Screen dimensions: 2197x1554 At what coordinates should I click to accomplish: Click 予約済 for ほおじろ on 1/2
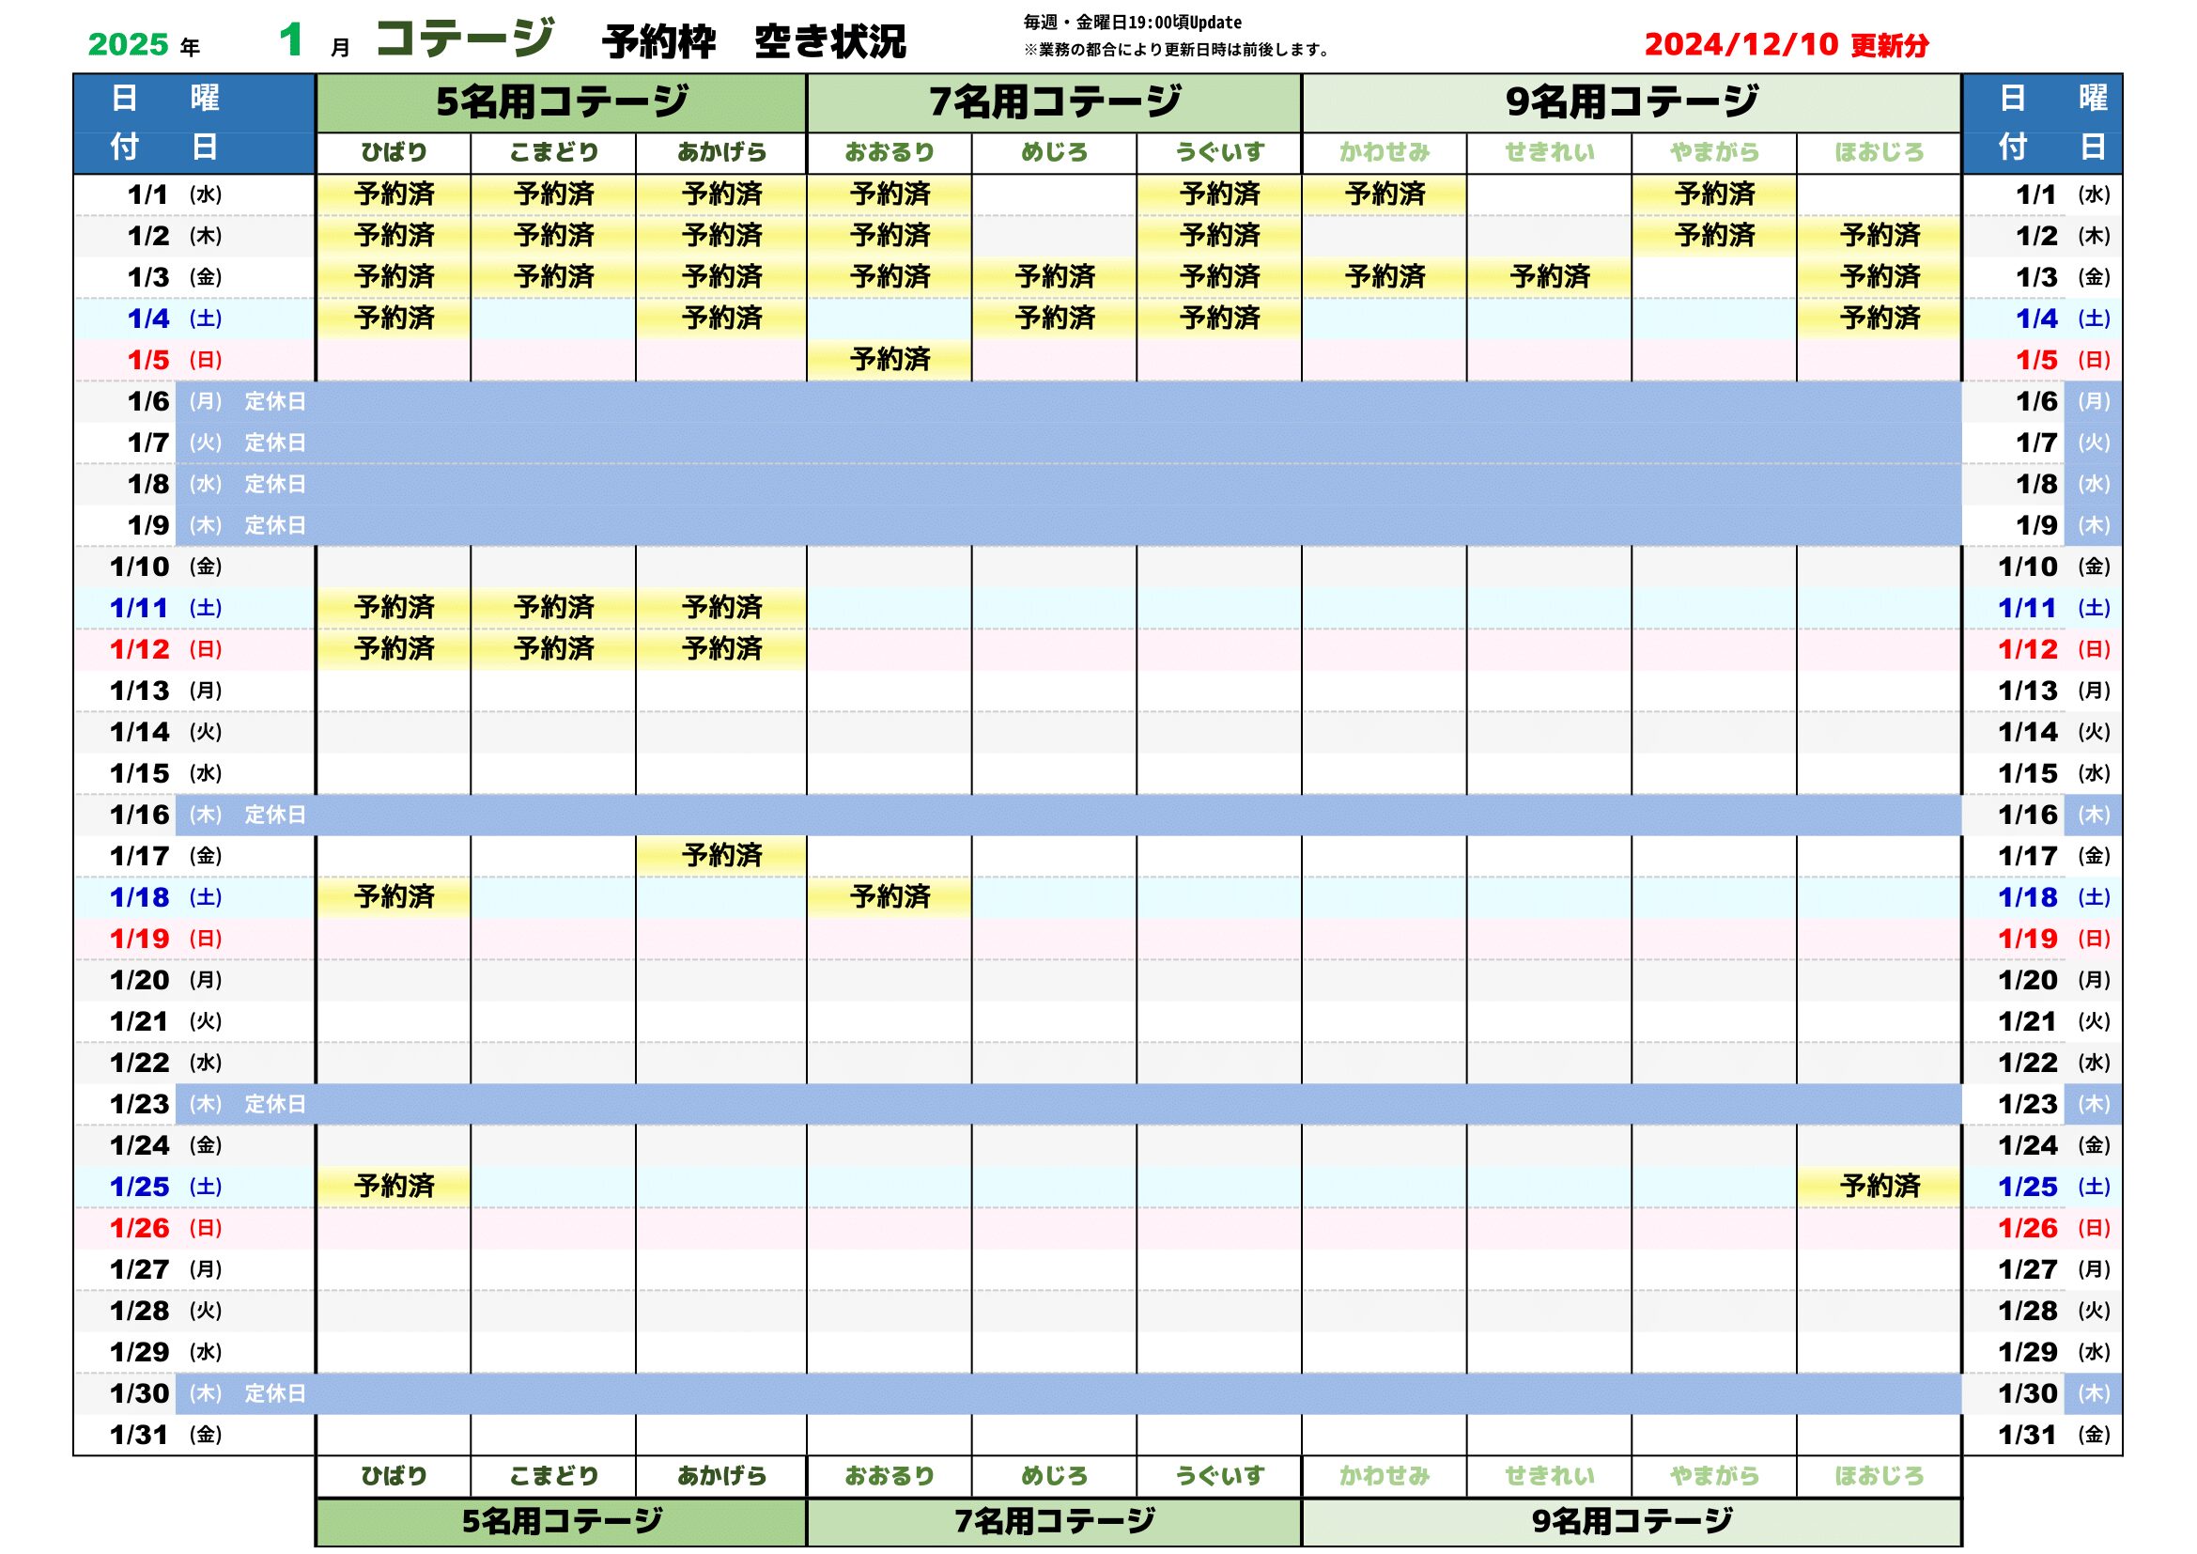1880,236
